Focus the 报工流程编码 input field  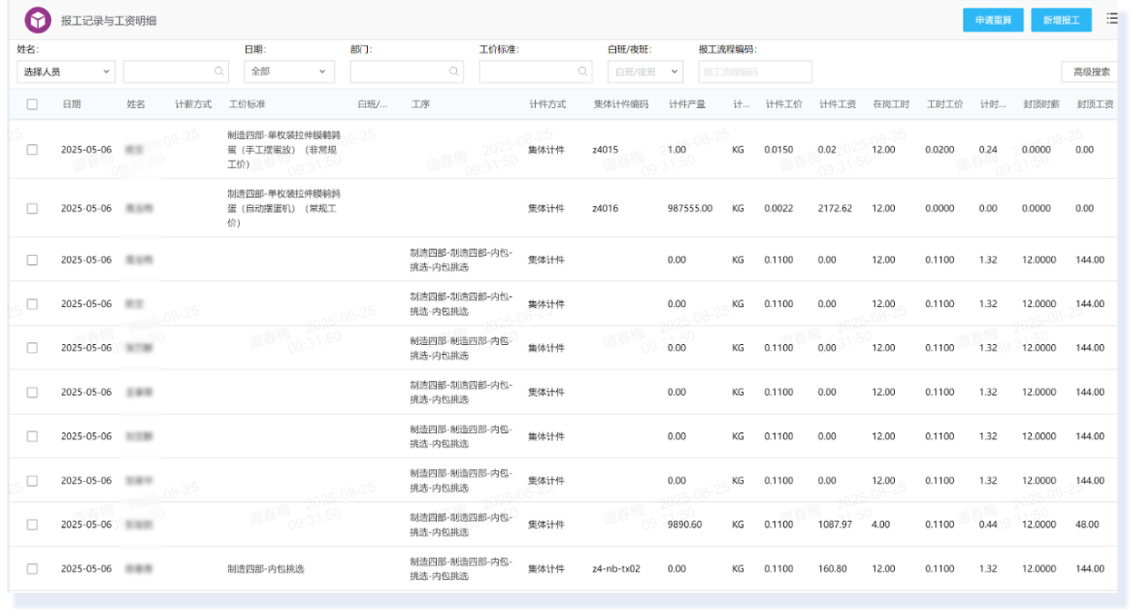click(x=755, y=72)
